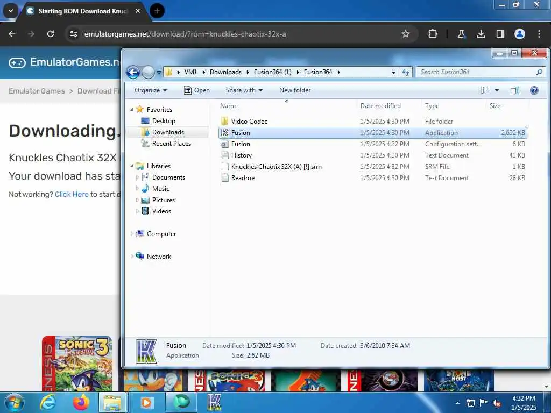Open Chrome Labs flask icon
Image resolution: width=551 pixels, height=413 pixels.
point(461,34)
